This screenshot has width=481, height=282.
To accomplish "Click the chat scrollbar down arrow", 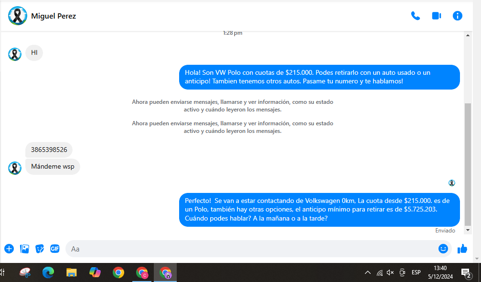I will (468, 230).
